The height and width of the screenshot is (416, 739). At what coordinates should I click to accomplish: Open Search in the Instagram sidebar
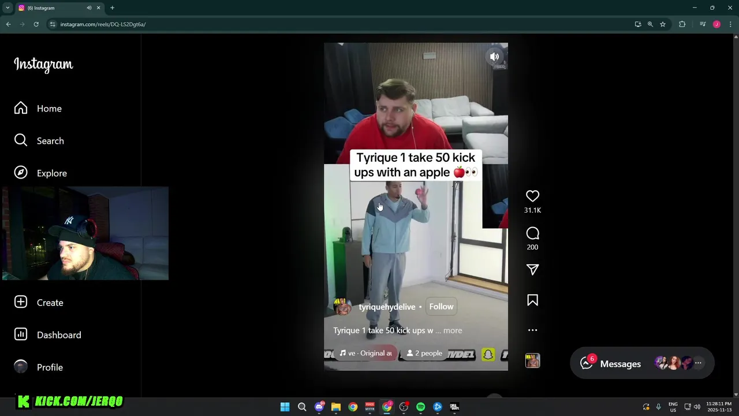click(x=39, y=140)
